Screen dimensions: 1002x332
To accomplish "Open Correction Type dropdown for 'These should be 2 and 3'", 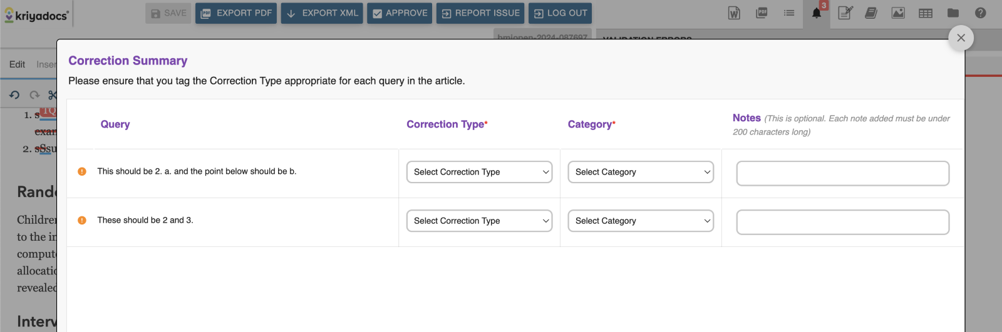I will [x=480, y=221].
